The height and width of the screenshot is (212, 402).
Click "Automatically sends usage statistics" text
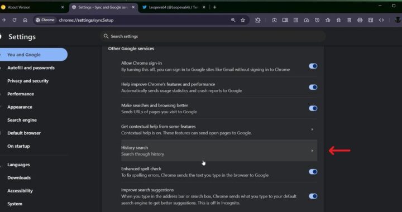tap(181, 90)
